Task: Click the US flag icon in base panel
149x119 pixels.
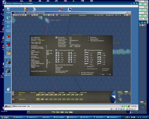Action: coord(56,37)
